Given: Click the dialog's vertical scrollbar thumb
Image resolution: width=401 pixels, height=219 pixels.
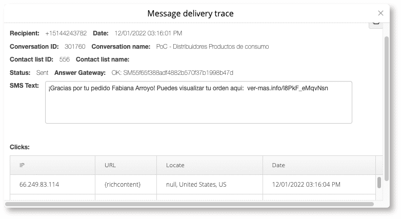Looking at the screenshot, I should tap(387, 109).
